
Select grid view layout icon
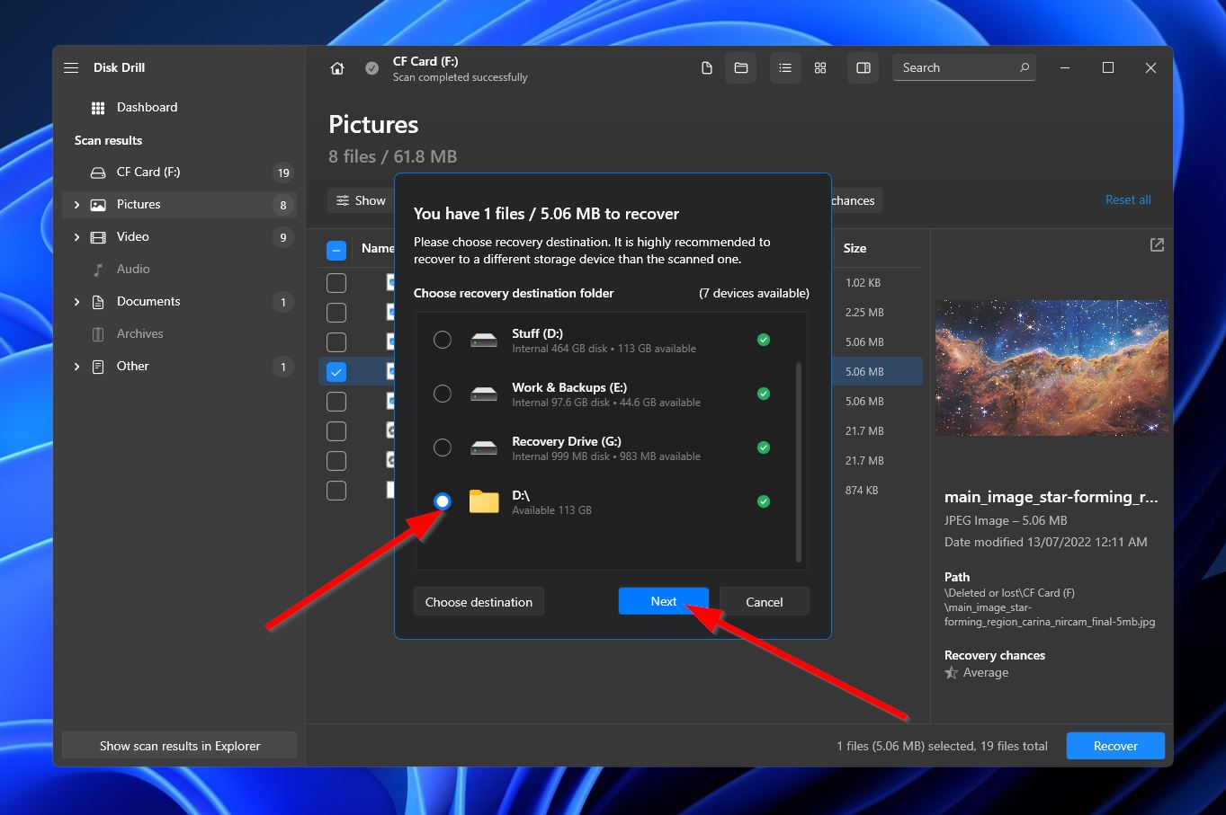(820, 68)
